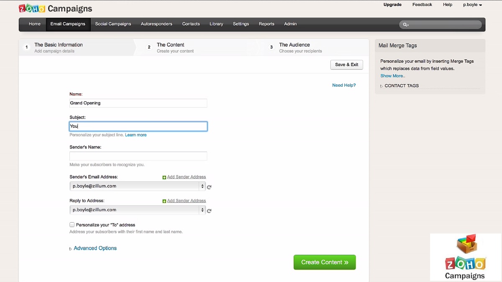Enable Personalize your "To" address checkbox
502x282 pixels.
pos(72,225)
